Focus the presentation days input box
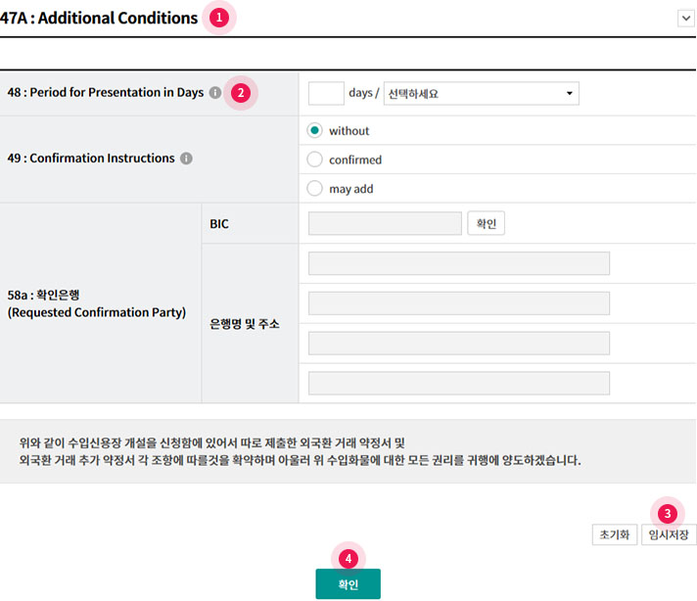Viewport: 697px width, 601px height. click(x=325, y=93)
